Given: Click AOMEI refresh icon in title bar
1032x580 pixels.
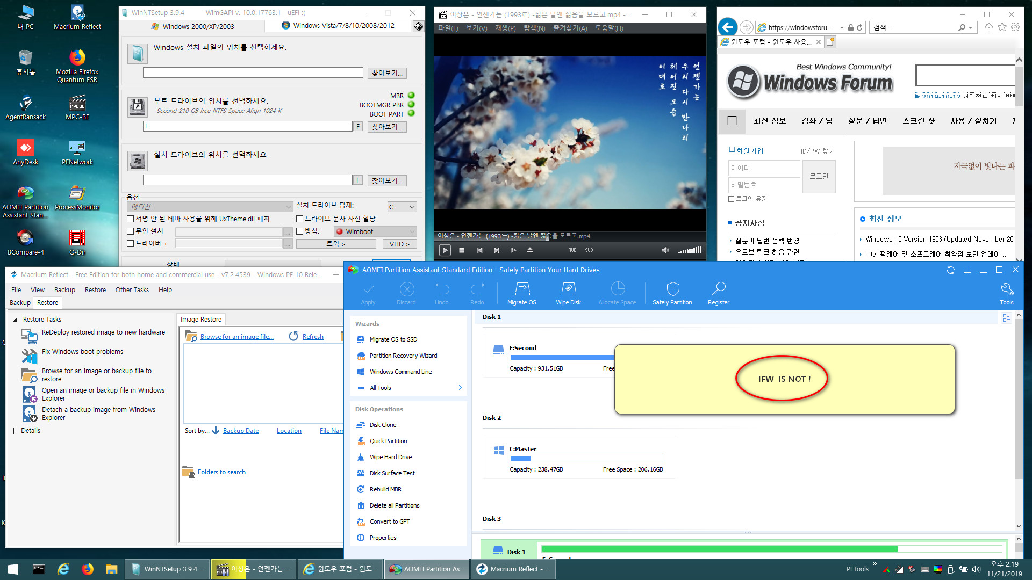Looking at the screenshot, I should coord(951,270).
